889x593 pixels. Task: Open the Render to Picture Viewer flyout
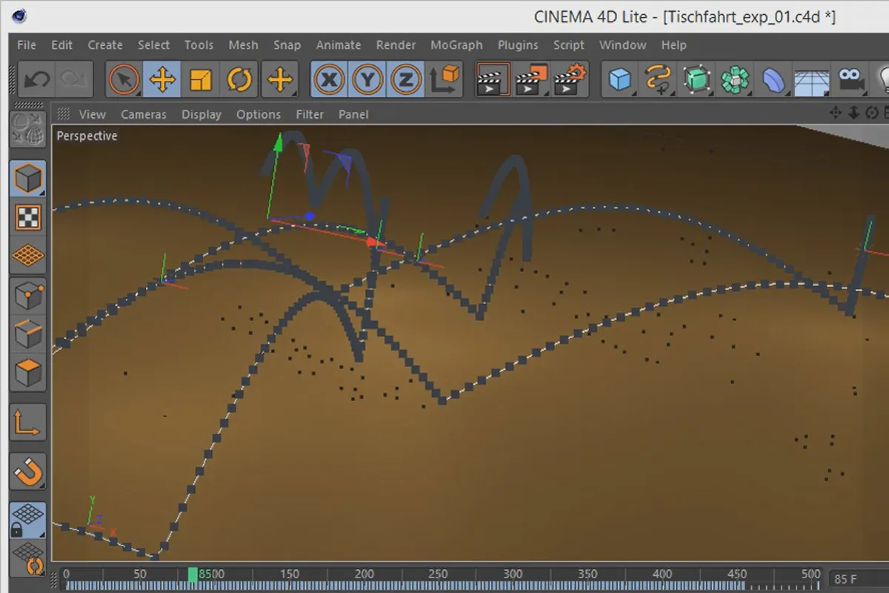point(530,79)
